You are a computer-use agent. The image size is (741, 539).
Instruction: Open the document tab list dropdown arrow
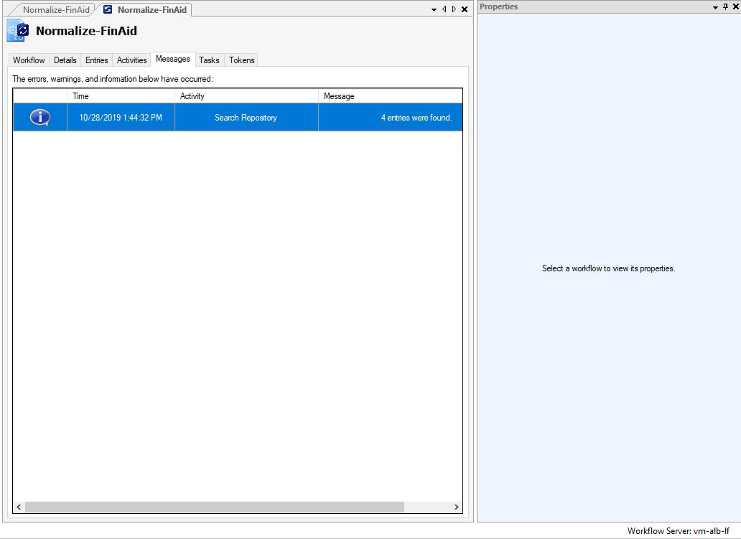[434, 9]
